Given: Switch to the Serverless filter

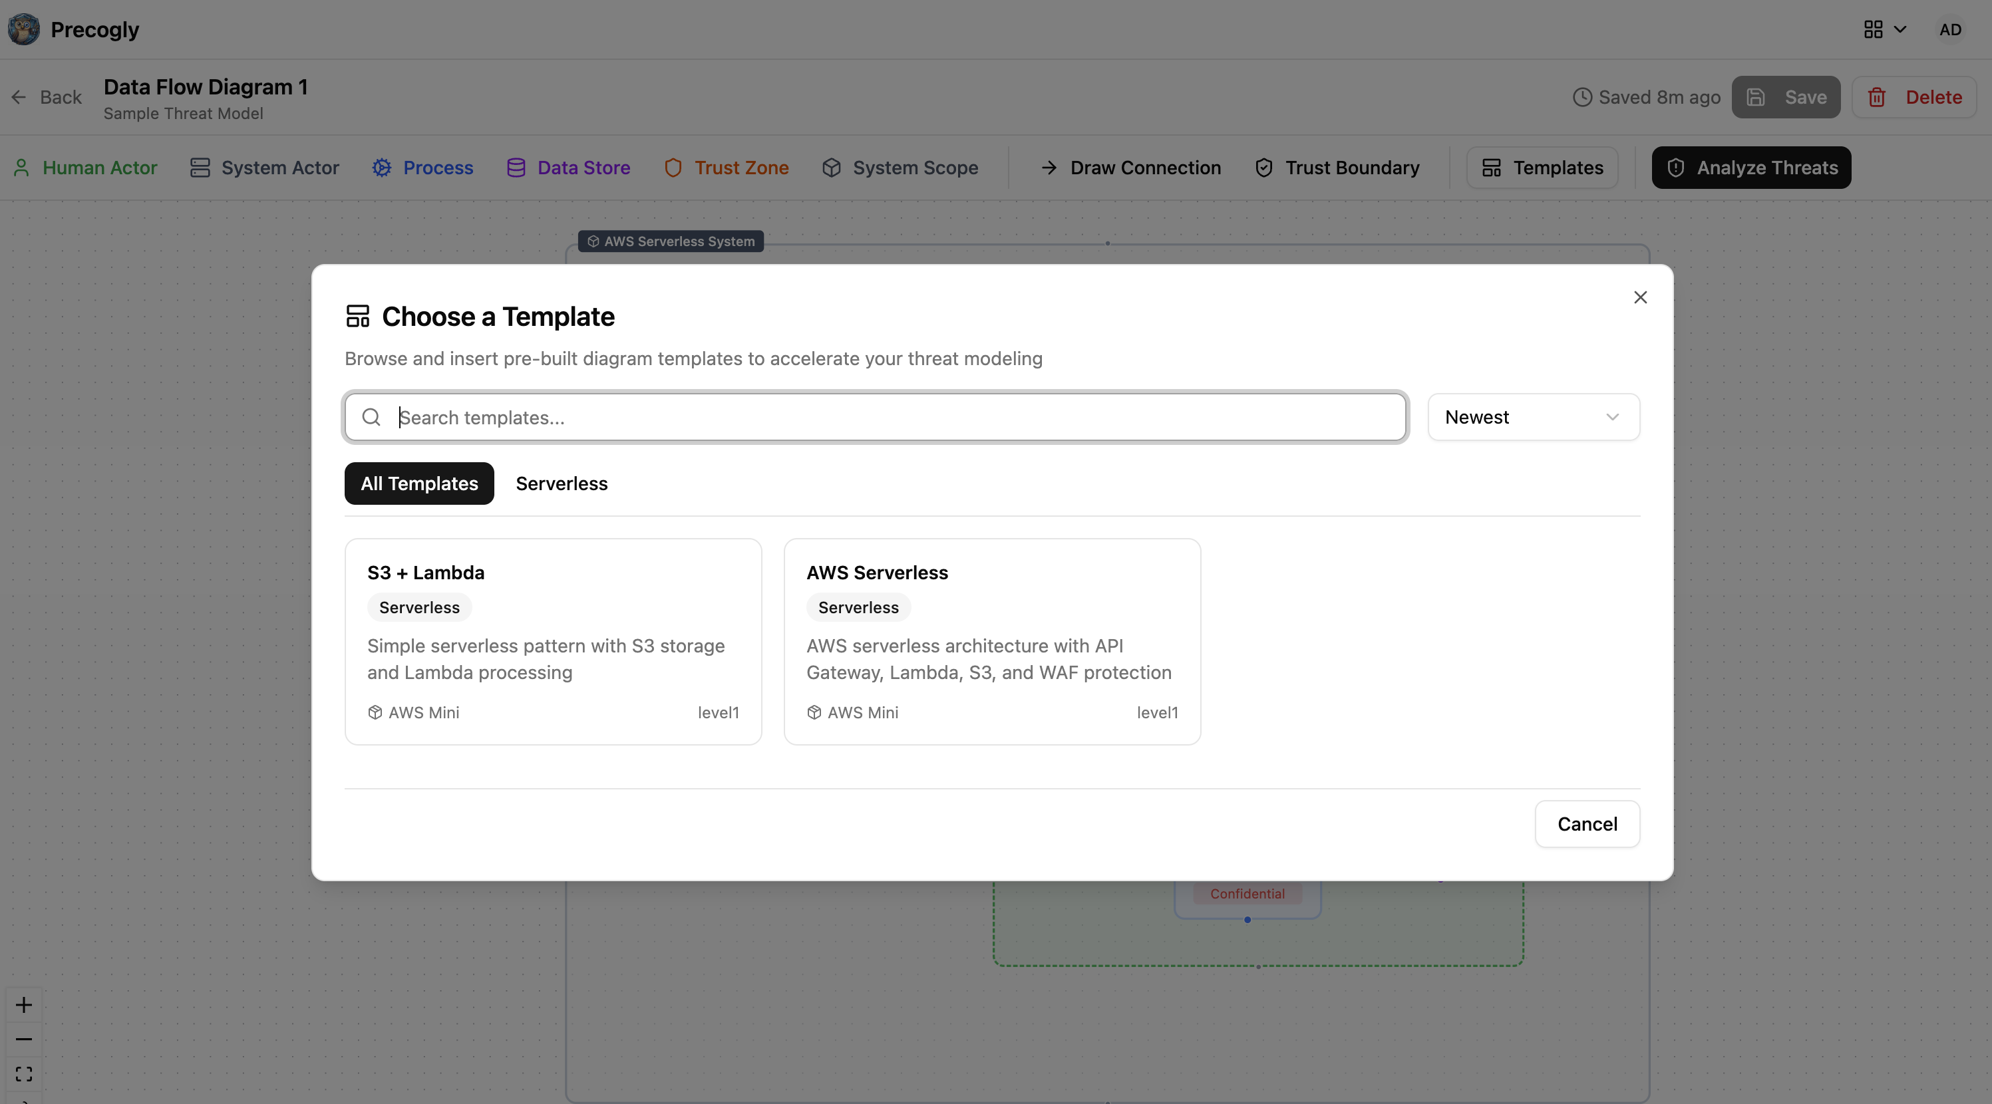Looking at the screenshot, I should point(562,483).
